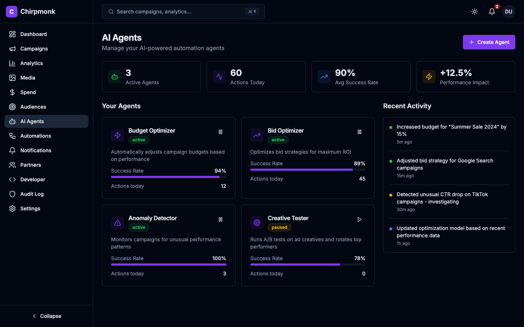
Task: Click the Bid Optimizer success rate bar
Action: coord(307,170)
